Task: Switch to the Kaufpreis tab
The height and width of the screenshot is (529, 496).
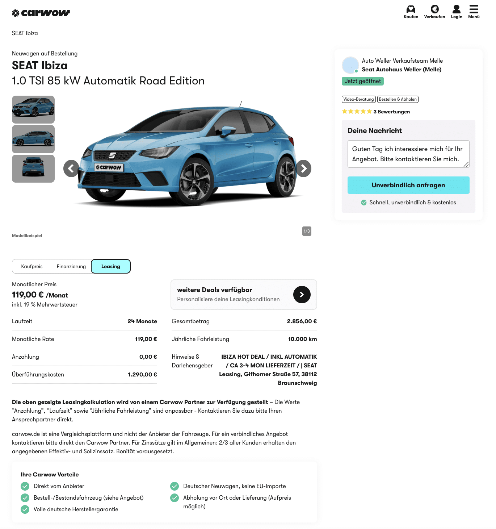Action: click(32, 266)
